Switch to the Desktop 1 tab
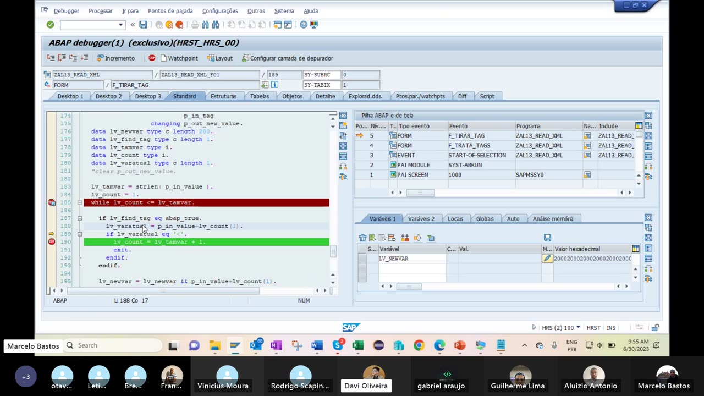The height and width of the screenshot is (396, 704). click(70, 96)
